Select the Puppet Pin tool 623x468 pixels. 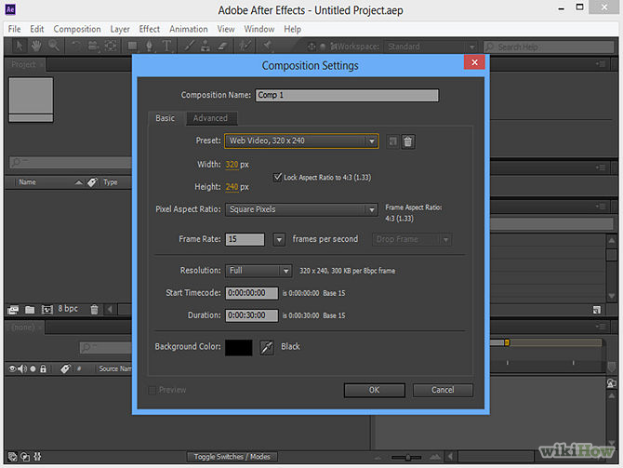click(x=268, y=47)
